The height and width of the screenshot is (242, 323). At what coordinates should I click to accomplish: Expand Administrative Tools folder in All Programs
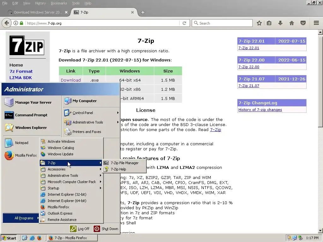[71, 176]
